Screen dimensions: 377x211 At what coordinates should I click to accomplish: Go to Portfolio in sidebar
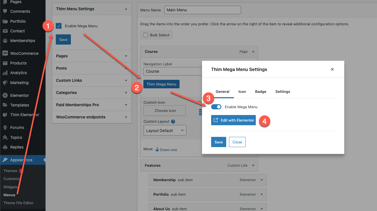point(18,21)
